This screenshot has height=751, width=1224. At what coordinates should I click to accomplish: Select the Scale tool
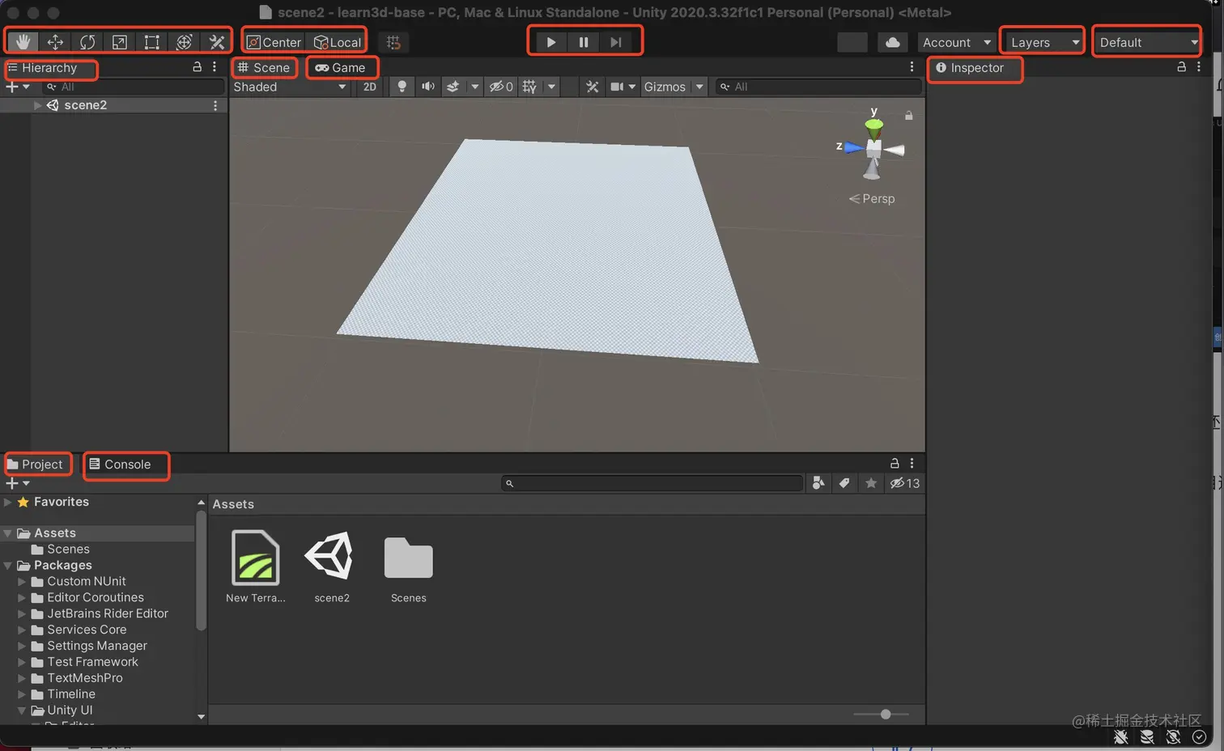point(119,42)
